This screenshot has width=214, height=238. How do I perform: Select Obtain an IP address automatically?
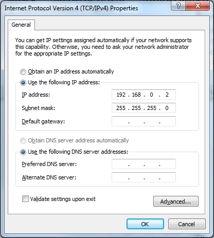(23, 72)
